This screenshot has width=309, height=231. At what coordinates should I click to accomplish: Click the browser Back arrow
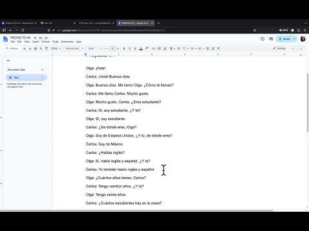[10, 30]
